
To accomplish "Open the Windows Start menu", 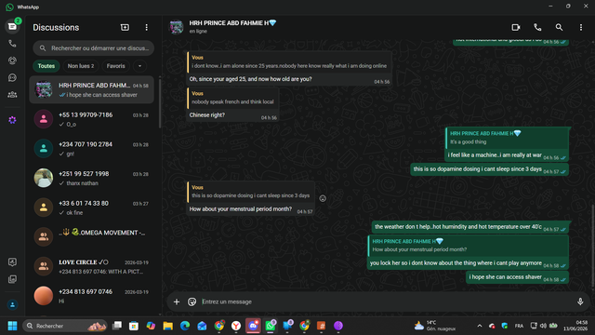I will (x=12, y=326).
